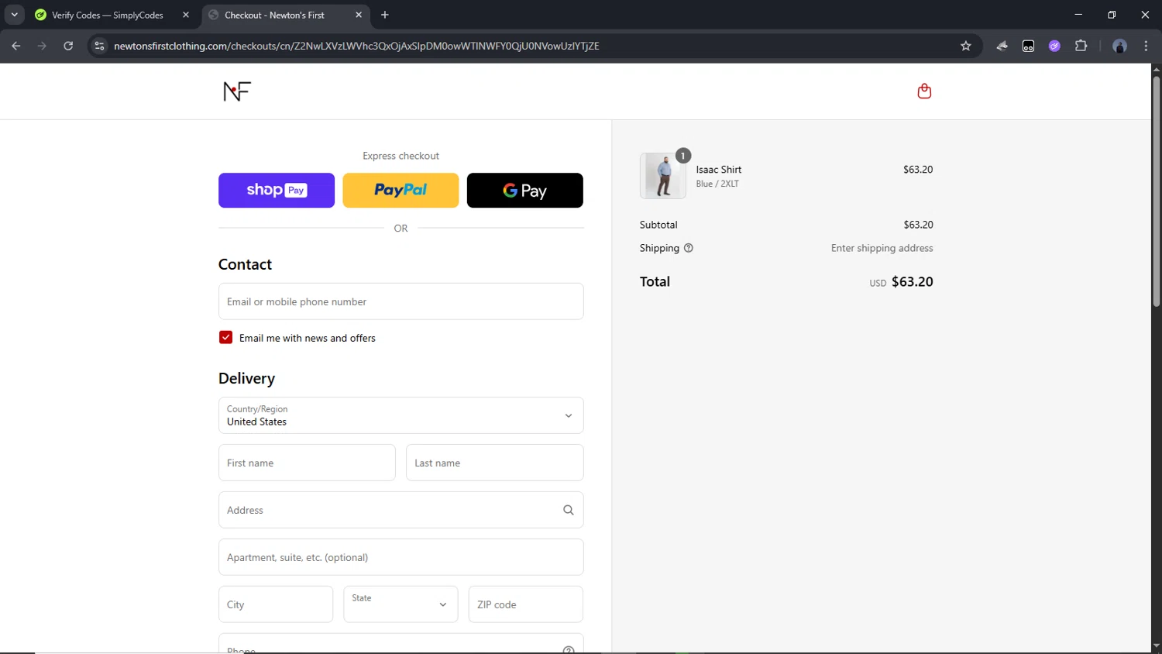Open the Chrome profile avatar
This screenshot has width=1162, height=654.
[x=1119, y=46]
